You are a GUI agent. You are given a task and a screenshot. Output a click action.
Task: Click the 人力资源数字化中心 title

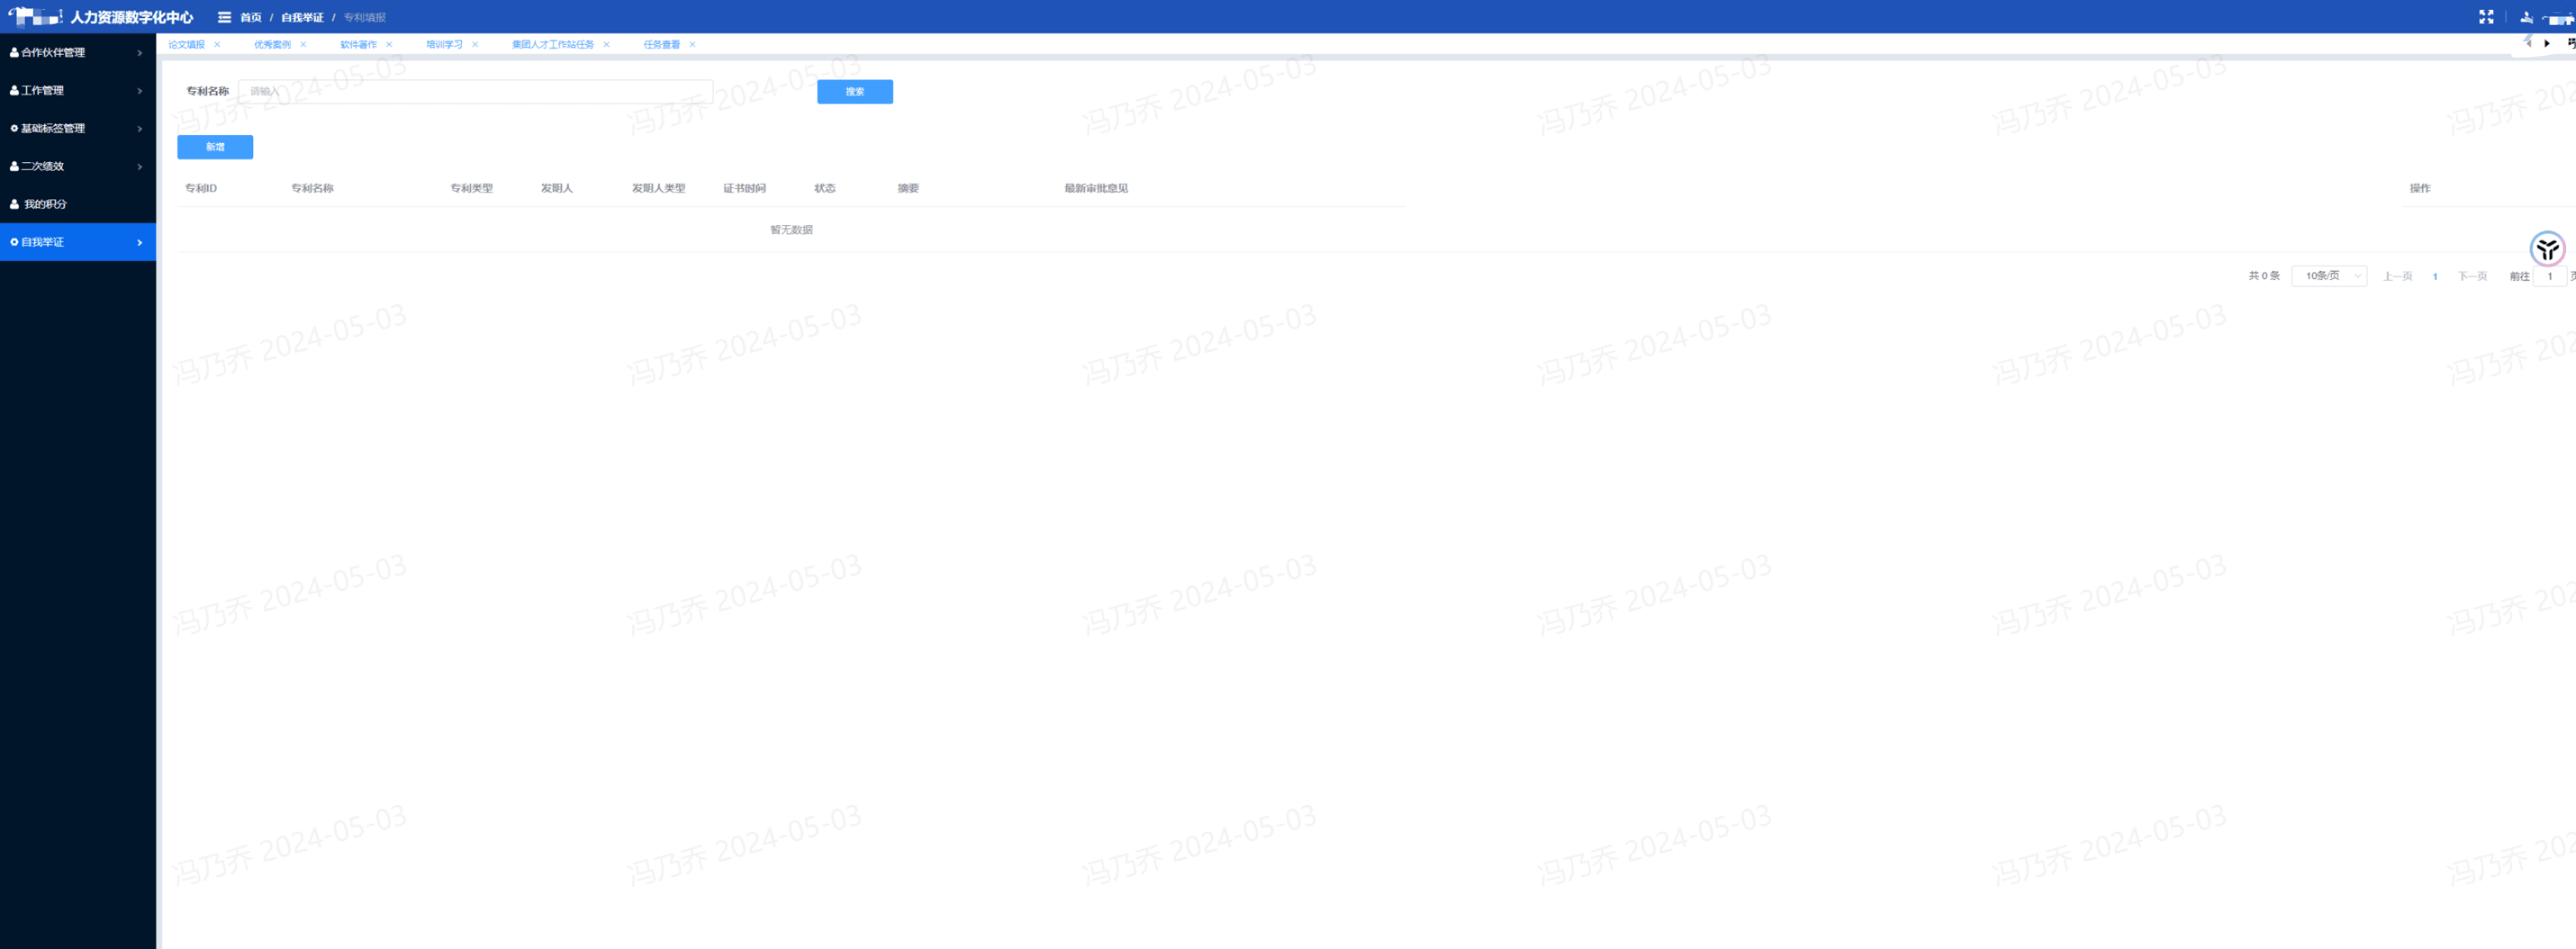(131, 18)
